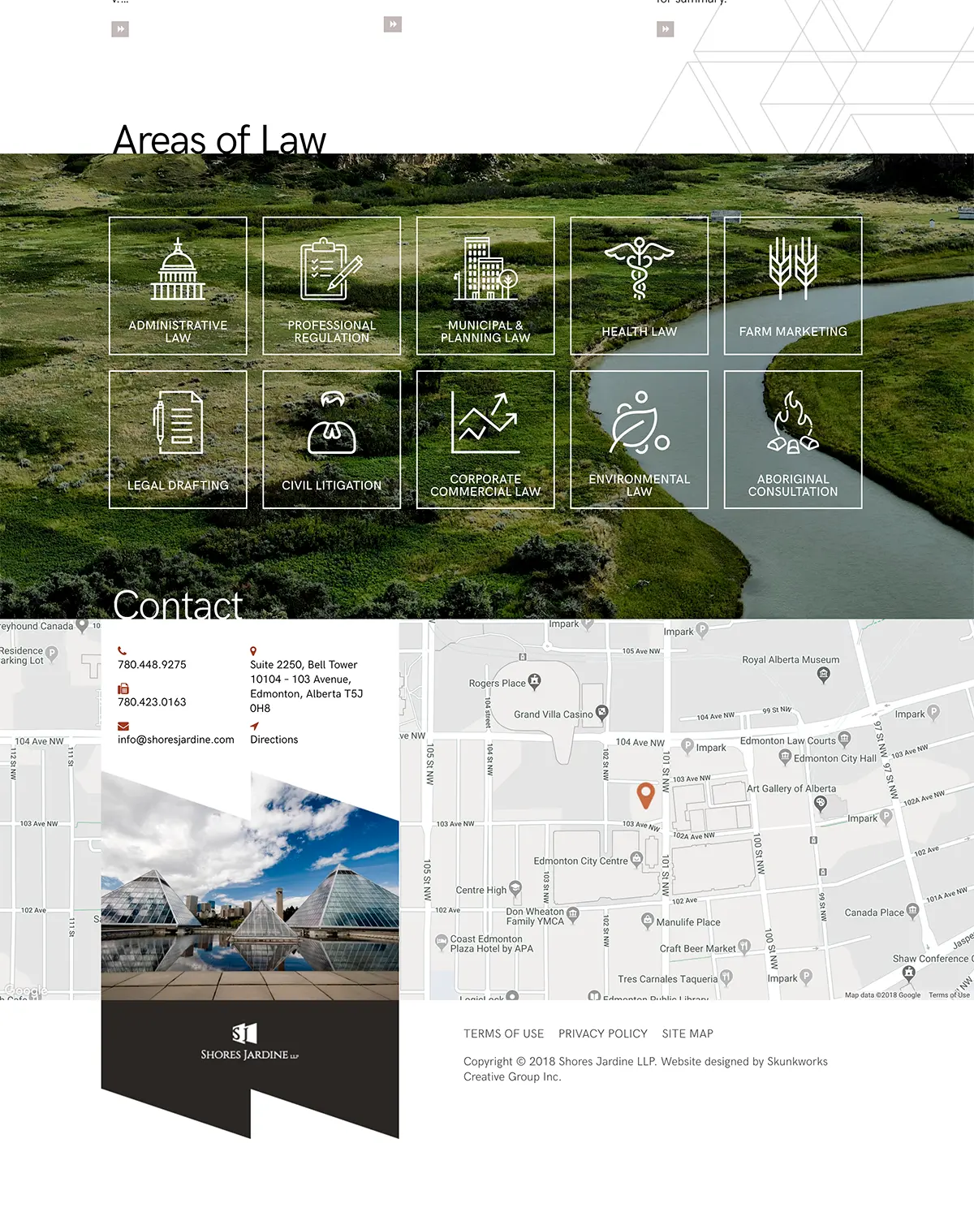
Task: Click the Areas of Law heading
Action: [x=220, y=140]
